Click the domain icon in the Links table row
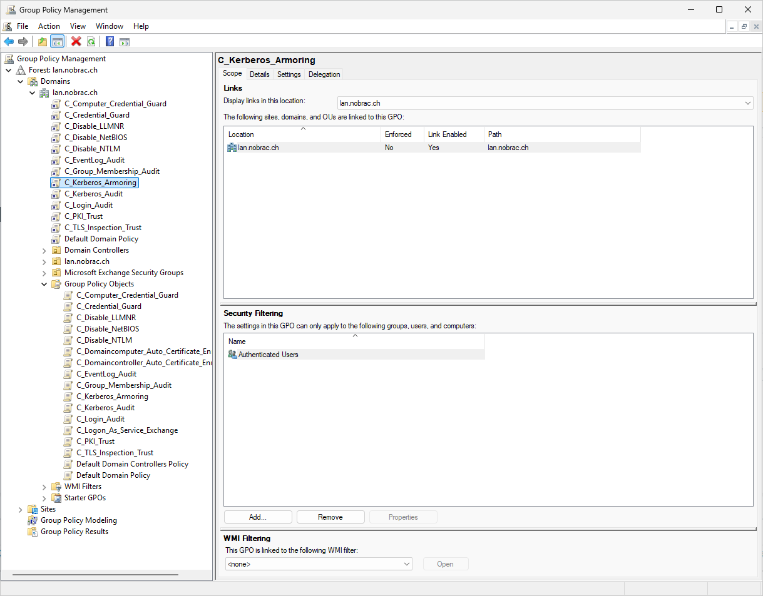This screenshot has width=763, height=596. (232, 148)
